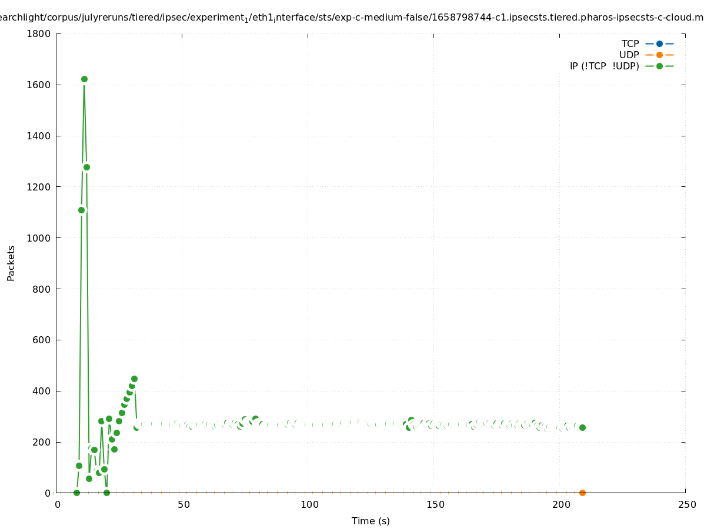
Task: Click the 250 tick label on x-axis
Action: [x=686, y=504]
